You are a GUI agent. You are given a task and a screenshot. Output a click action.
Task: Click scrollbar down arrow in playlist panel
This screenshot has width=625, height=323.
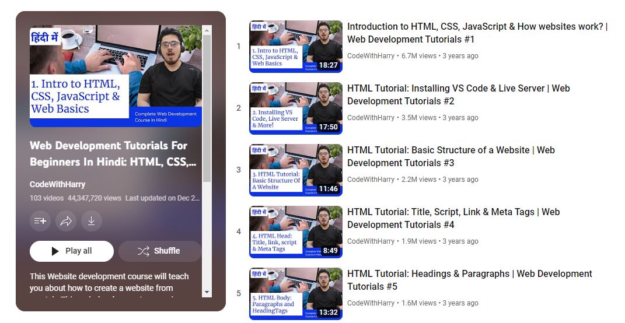[x=207, y=292]
